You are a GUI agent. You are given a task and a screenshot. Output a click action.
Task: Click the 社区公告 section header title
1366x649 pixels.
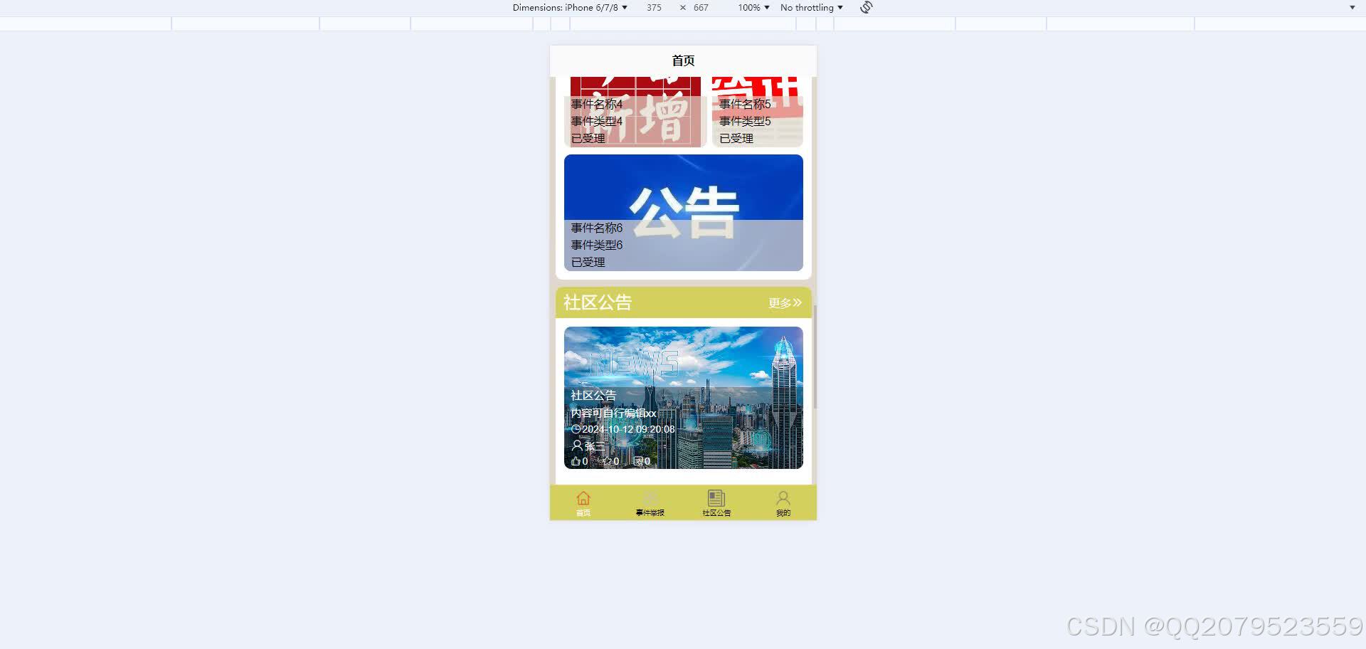click(597, 302)
